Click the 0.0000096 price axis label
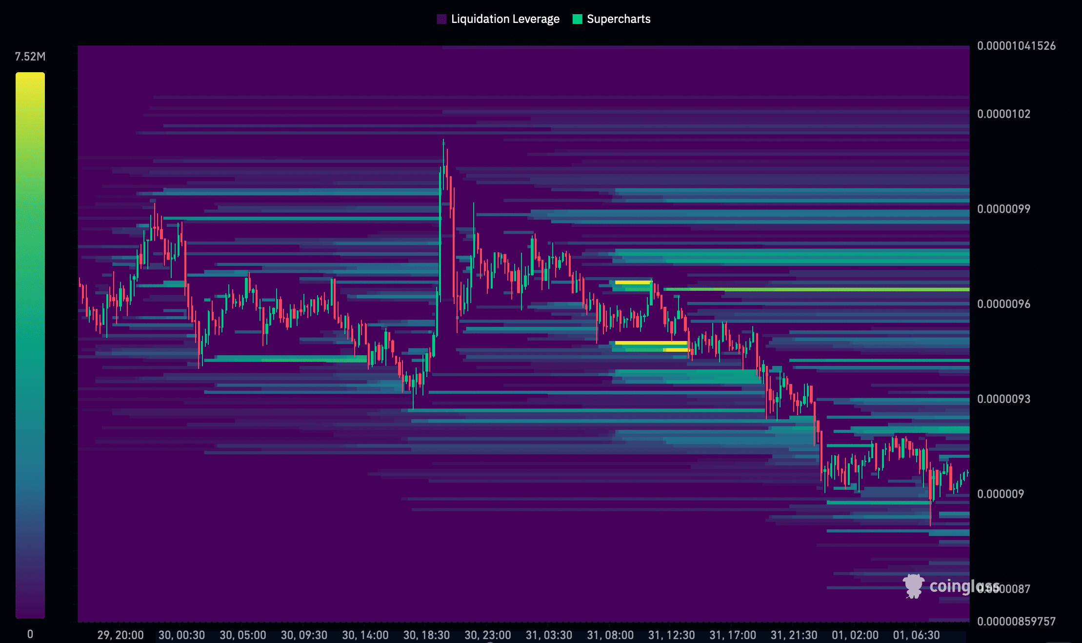The image size is (1082, 643). pyautogui.click(x=1003, y=304)
